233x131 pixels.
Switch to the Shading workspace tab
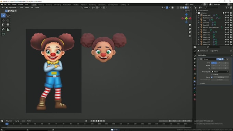point(76,5)
